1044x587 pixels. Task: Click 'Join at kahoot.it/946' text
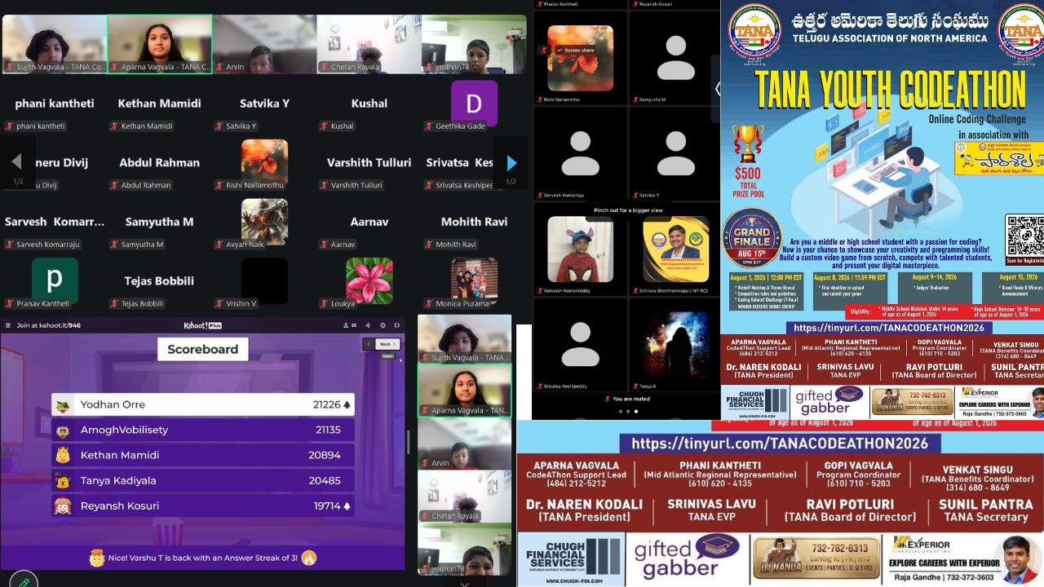pos(49,324)
